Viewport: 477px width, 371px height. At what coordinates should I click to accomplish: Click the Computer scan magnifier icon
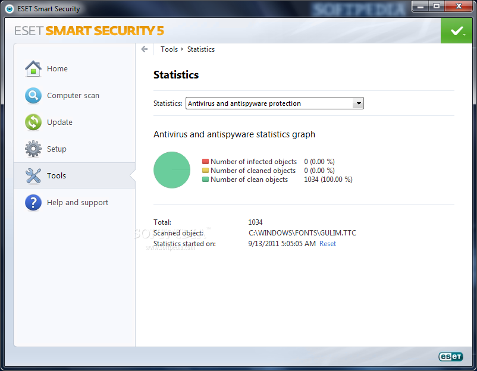click(33, 96)
